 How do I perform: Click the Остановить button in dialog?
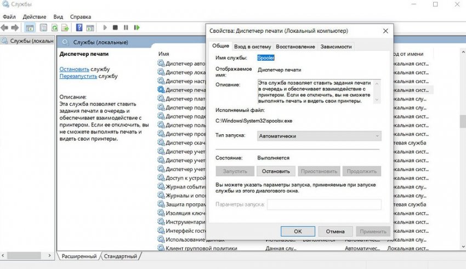[x=276, y=171]
